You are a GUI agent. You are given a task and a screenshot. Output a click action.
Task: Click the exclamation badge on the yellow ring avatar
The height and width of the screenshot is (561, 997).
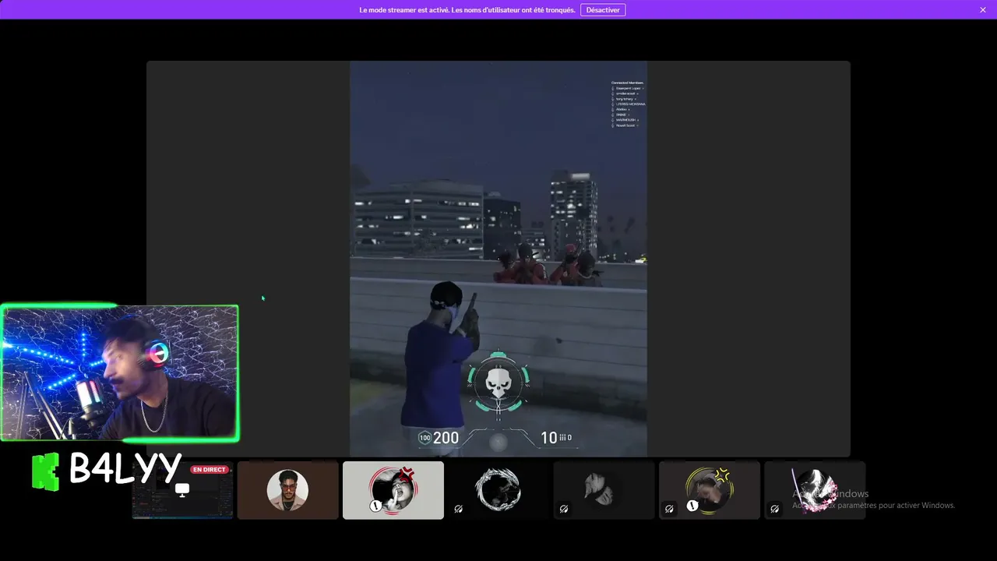692,506
